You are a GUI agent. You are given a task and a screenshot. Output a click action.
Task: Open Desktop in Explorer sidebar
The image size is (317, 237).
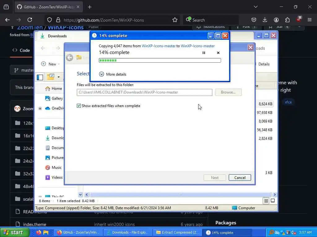pyautogui.click(x=54, y=128)
